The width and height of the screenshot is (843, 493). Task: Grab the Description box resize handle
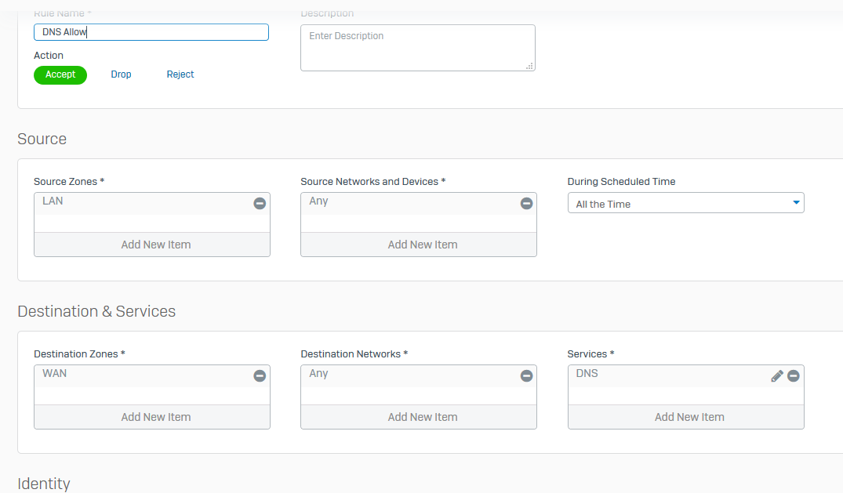tap(530, 67)
